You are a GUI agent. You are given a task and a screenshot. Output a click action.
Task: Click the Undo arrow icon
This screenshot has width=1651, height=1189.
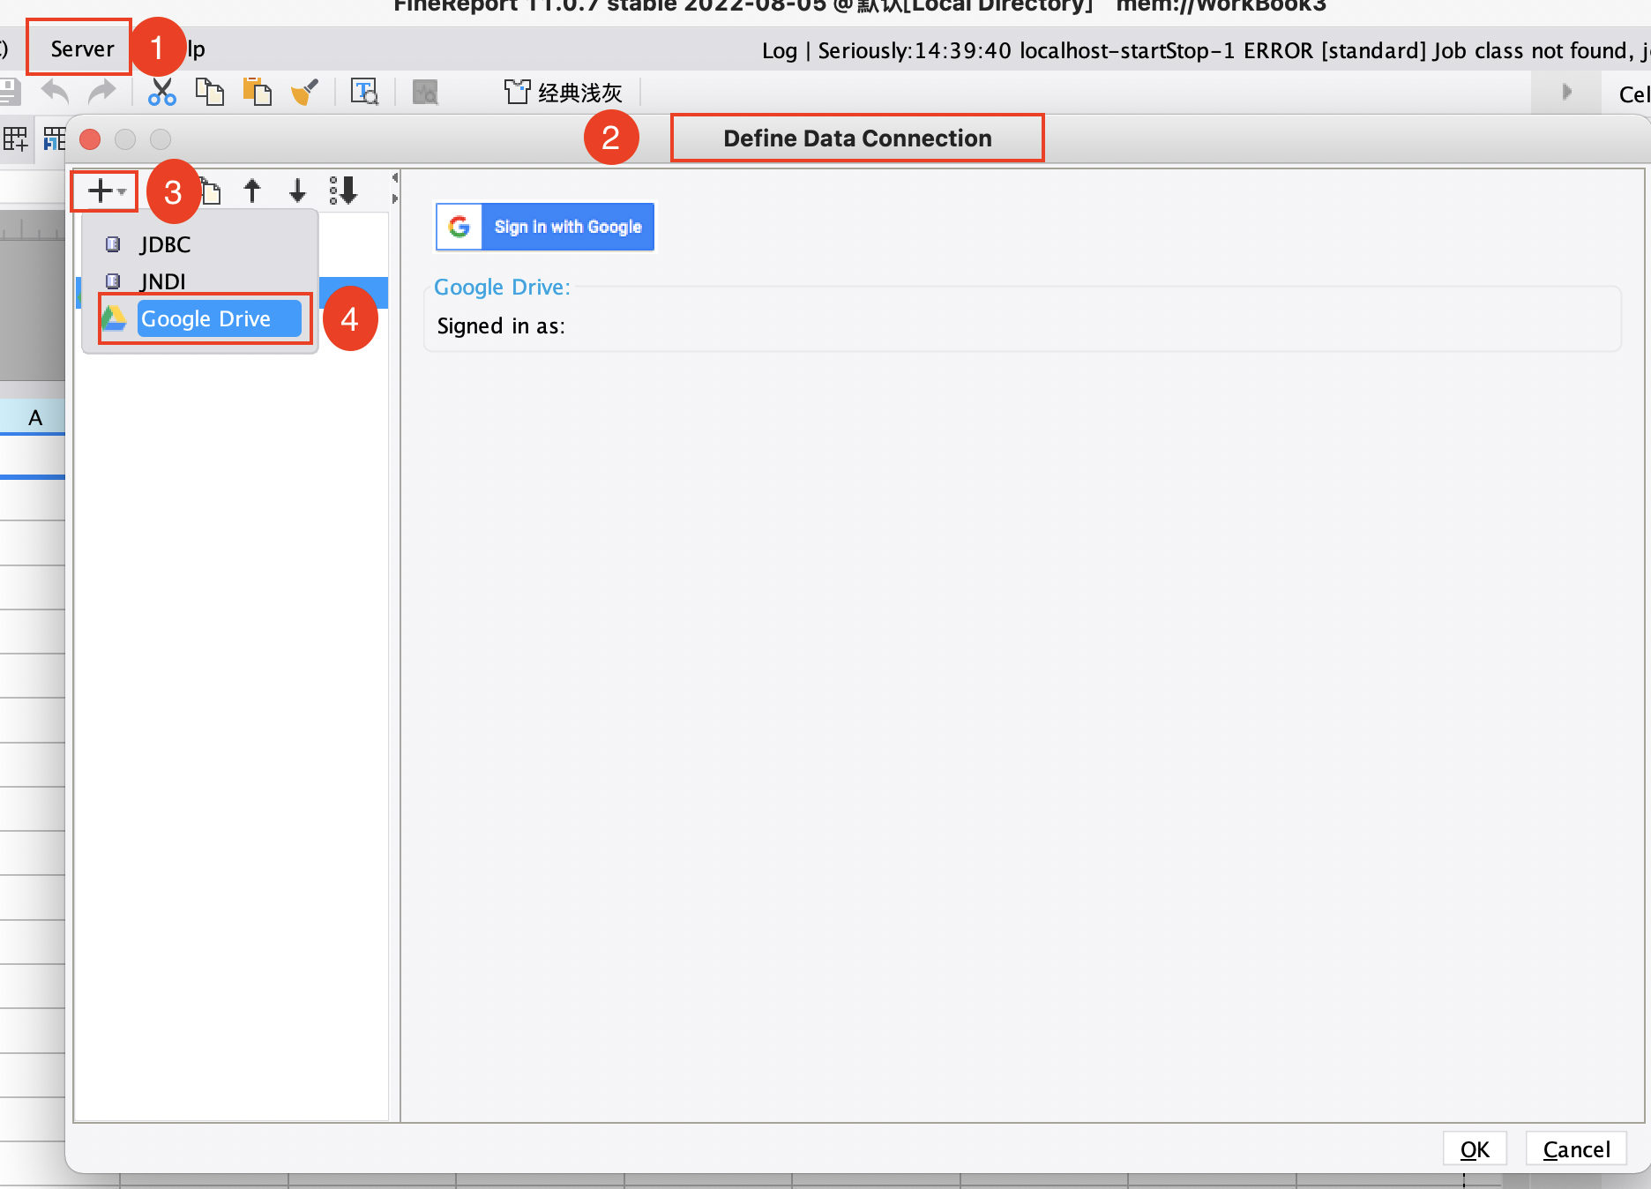(x=53, y=92)
